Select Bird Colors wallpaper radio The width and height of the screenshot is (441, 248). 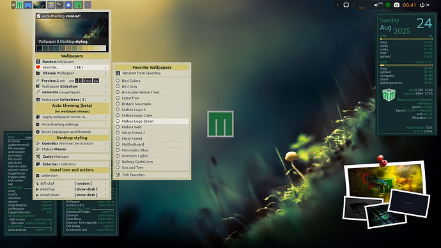coord(118,81)
